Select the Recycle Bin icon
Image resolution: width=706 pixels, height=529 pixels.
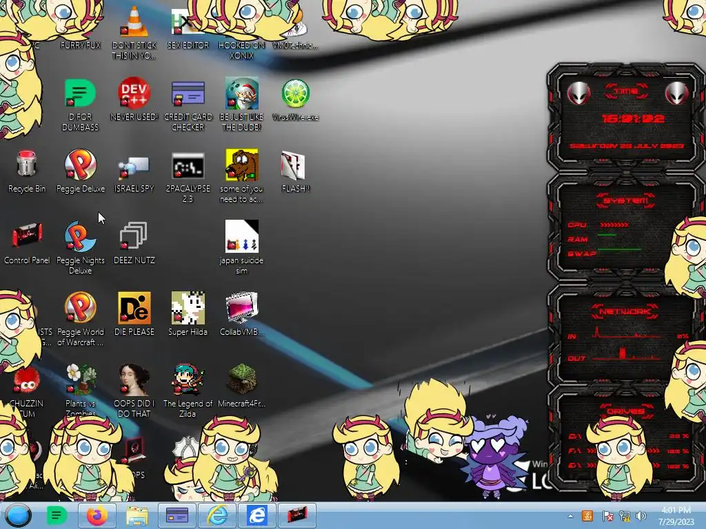point(27,164)
